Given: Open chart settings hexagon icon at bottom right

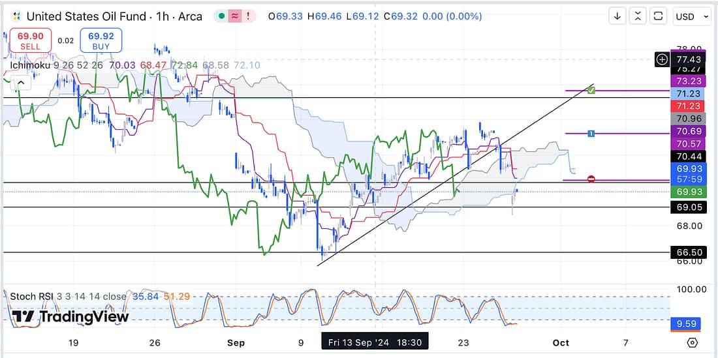Looking at the screenshot, I should coord(693,342).
